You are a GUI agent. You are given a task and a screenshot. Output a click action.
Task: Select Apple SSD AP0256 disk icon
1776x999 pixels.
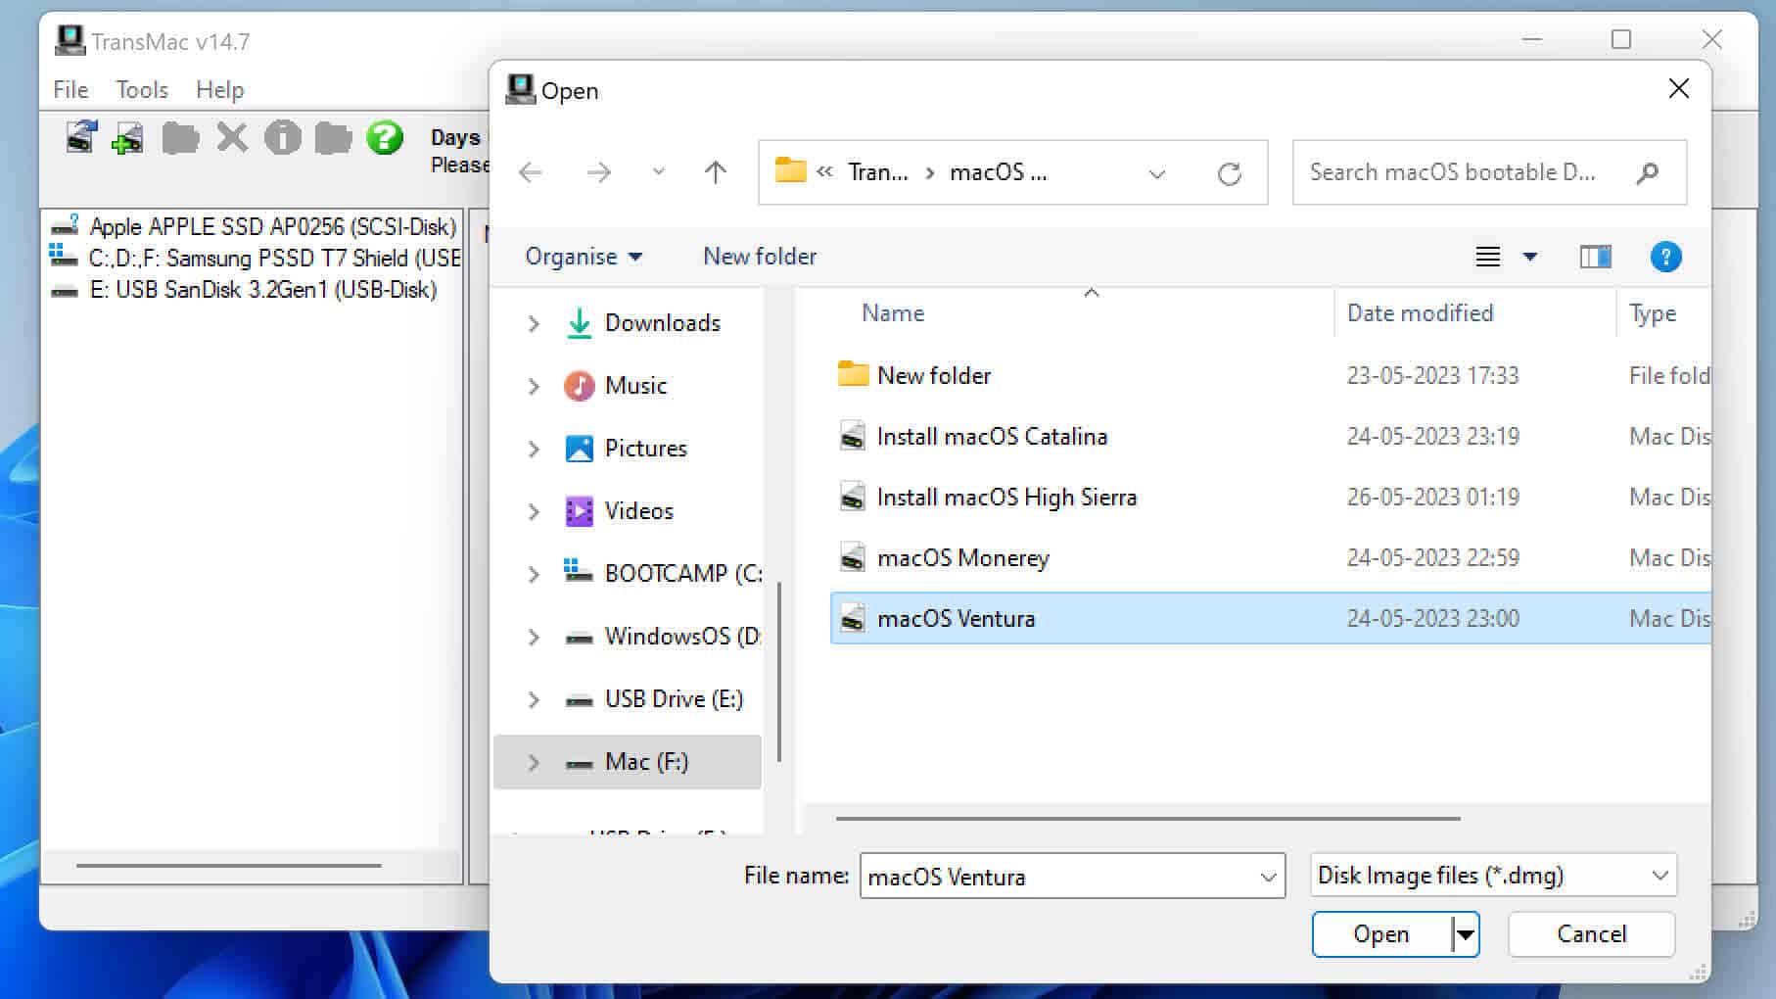coord(65,226)
